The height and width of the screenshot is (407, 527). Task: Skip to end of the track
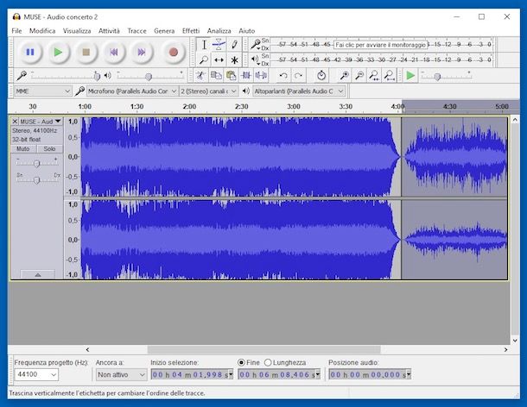click(x=142, y=52)
